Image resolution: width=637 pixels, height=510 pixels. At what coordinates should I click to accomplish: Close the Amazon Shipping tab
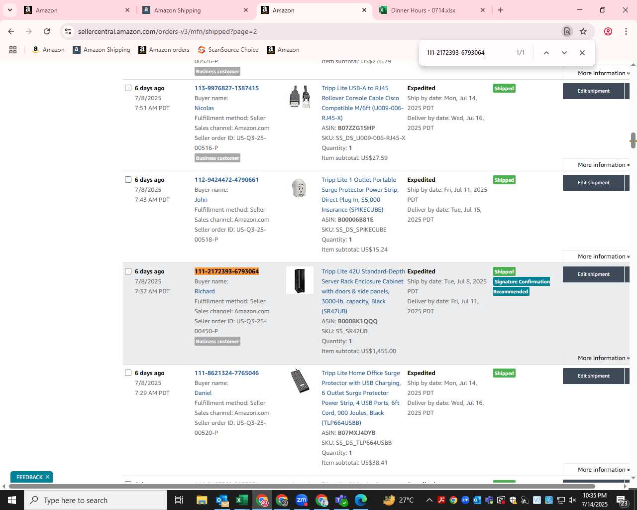(x=246, y=10)
